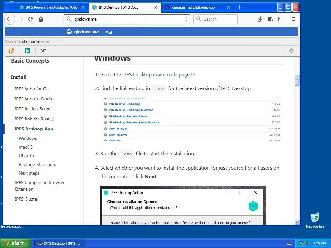
Task: Click the page vertical scrollbar thumb
Action: [x=297, y=80]
